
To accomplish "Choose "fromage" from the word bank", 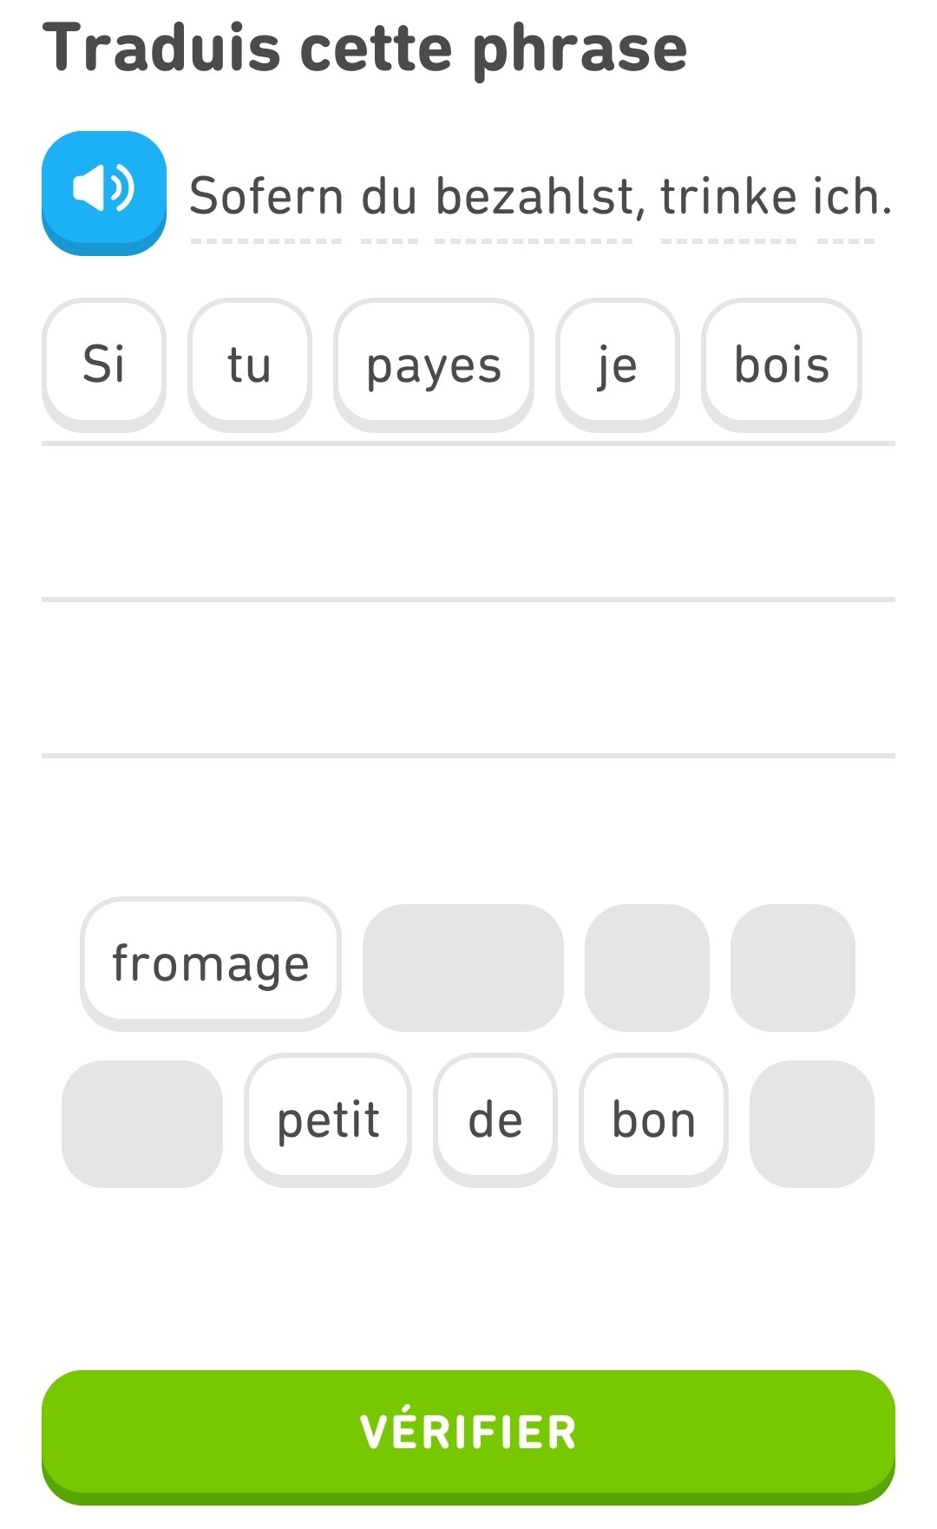I will point(211,963).
